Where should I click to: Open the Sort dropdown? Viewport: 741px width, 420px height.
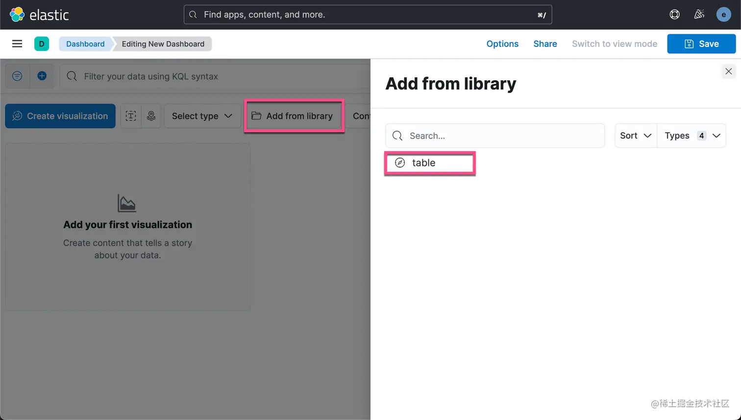636,136
